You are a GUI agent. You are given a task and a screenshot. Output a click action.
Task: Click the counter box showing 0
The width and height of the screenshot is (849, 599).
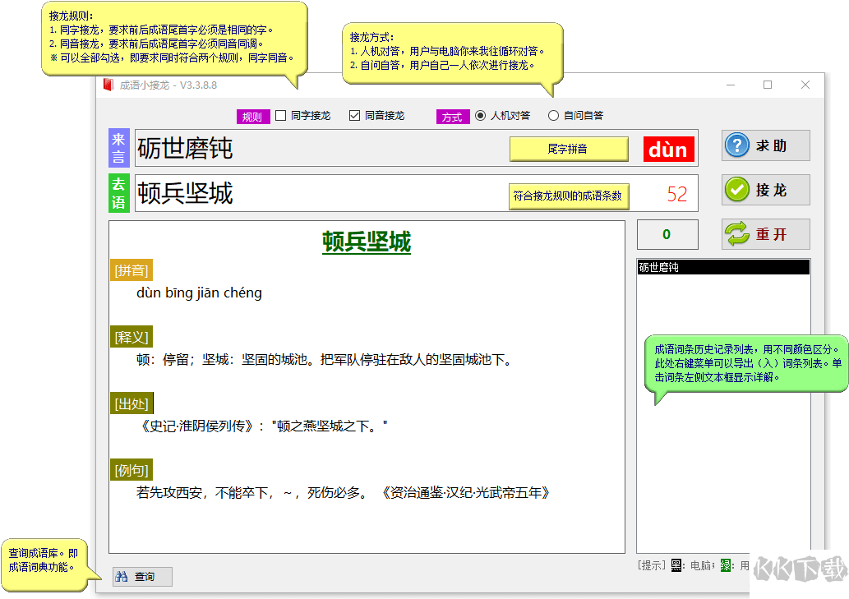[x=667, y=234]
